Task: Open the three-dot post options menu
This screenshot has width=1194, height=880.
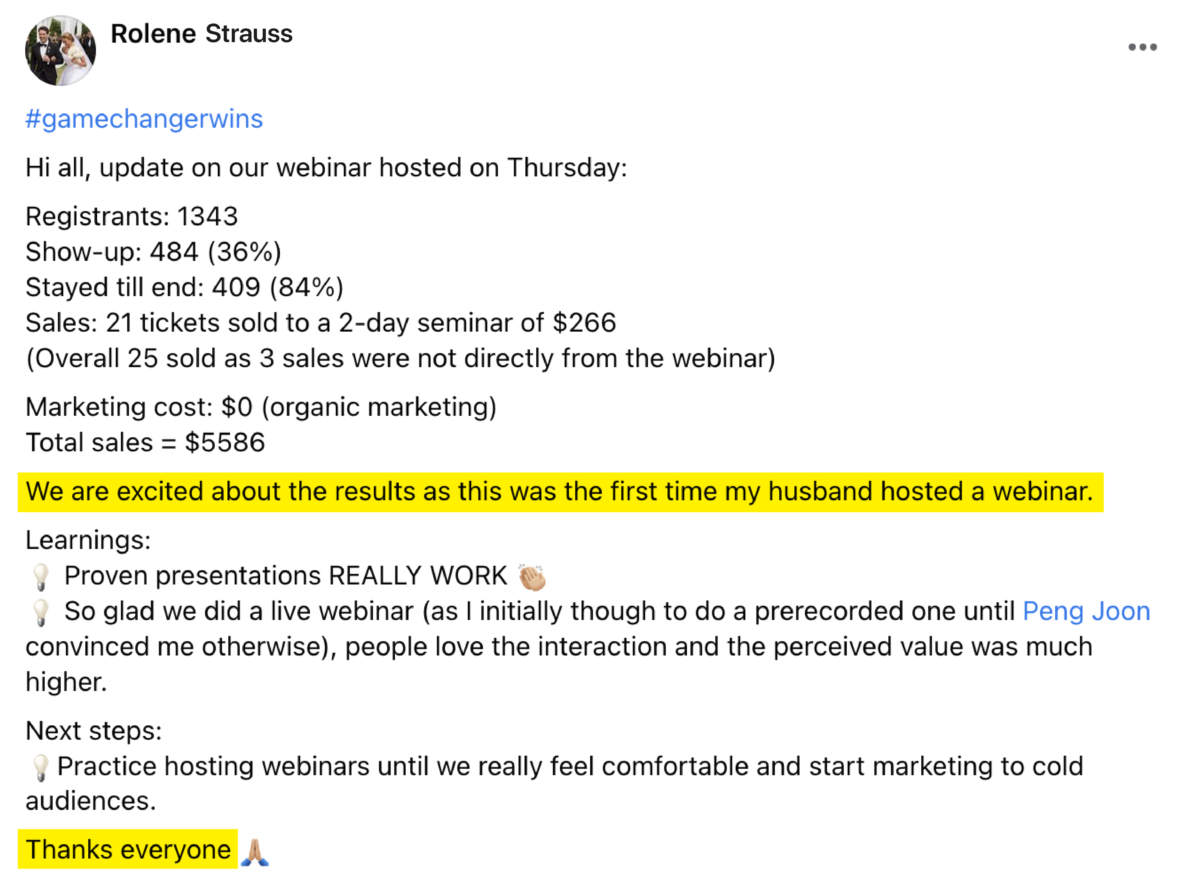Action: [x=1142, y=47]
